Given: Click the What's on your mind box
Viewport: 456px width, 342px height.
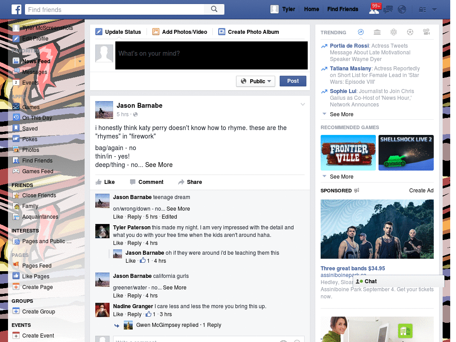Looking at the screenshot, I should [212, 55].
